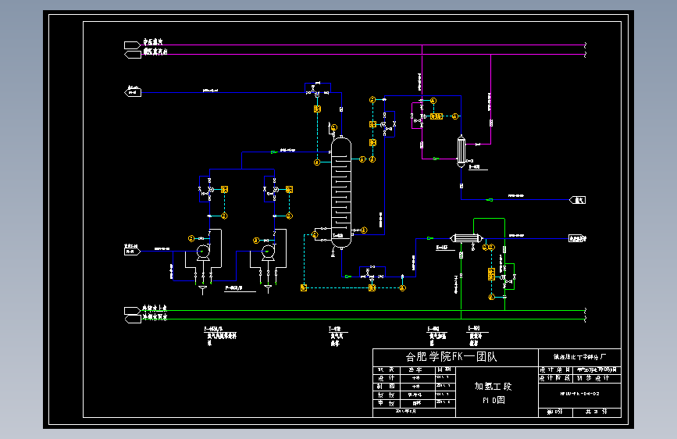
Task: Select the left pump symbol of the pump pair
Action: tap(203, 252)
